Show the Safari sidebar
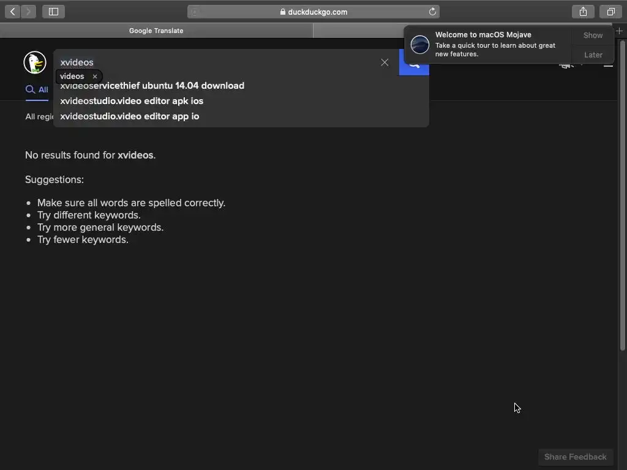This screenshot has width=627, height=470. pyautogui.click(x=54, y=12)
